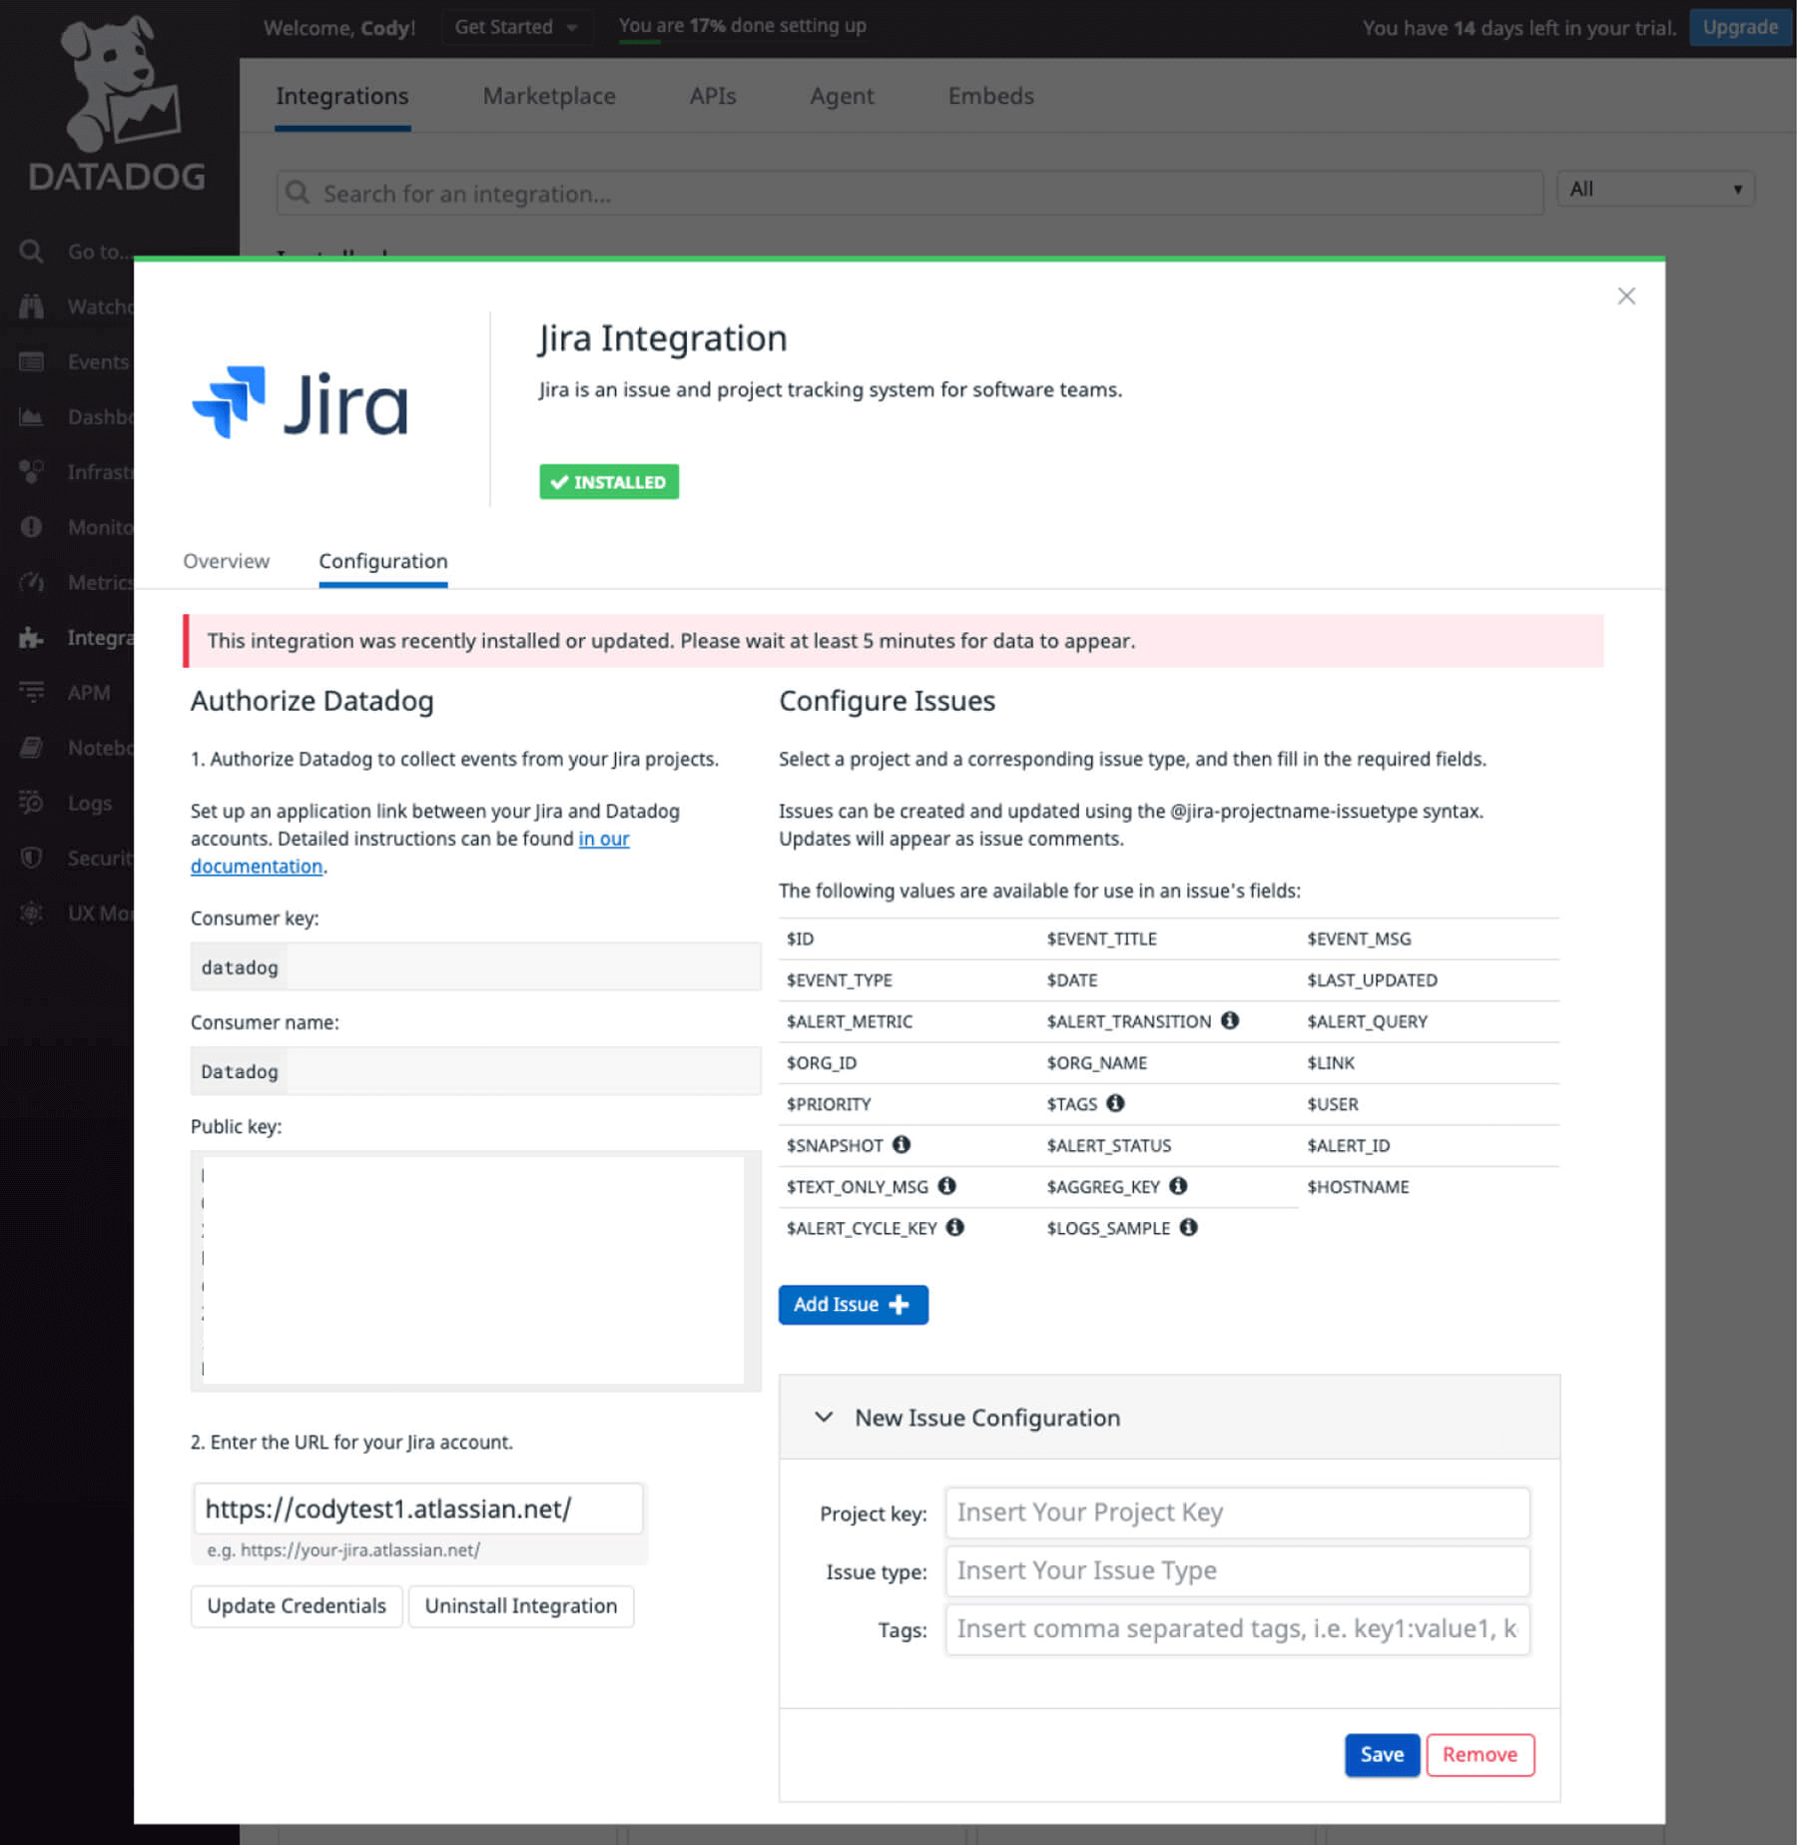Collapse the New Issue Configuration section
1797x1845 pixels.
(824, 1417)
